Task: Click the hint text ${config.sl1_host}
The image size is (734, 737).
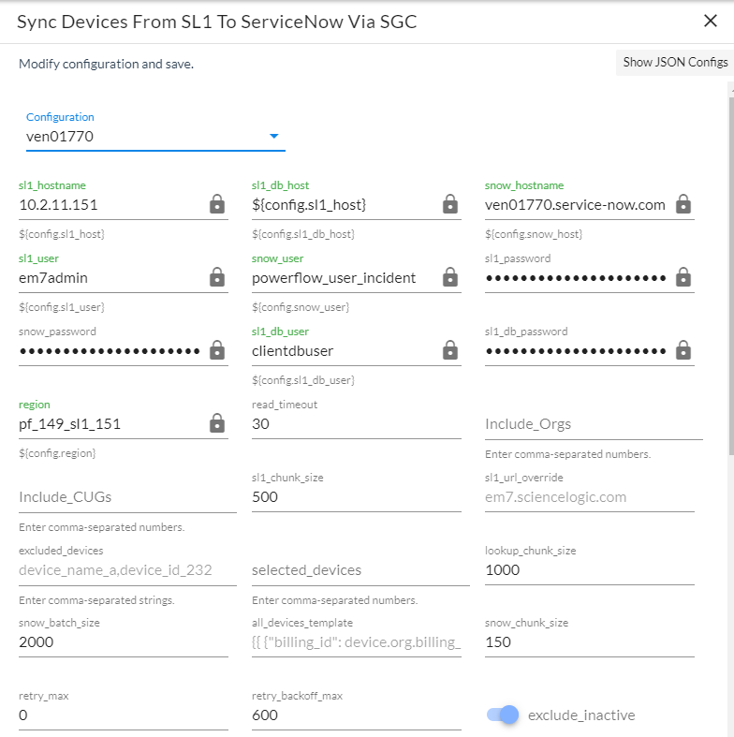Action: [62, 234]
